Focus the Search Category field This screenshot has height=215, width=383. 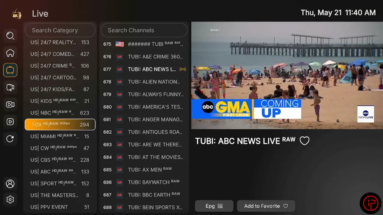point(60,30)
